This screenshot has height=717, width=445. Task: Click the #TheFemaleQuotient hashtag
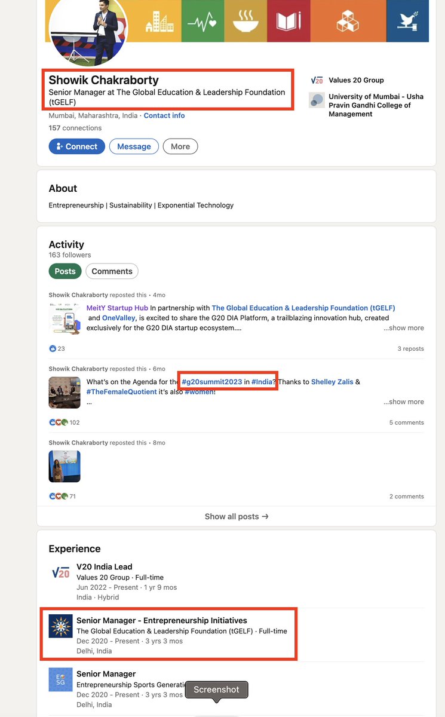point(122,392)
